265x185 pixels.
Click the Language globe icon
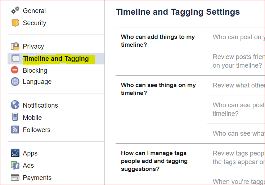click(x=15, y=82)
